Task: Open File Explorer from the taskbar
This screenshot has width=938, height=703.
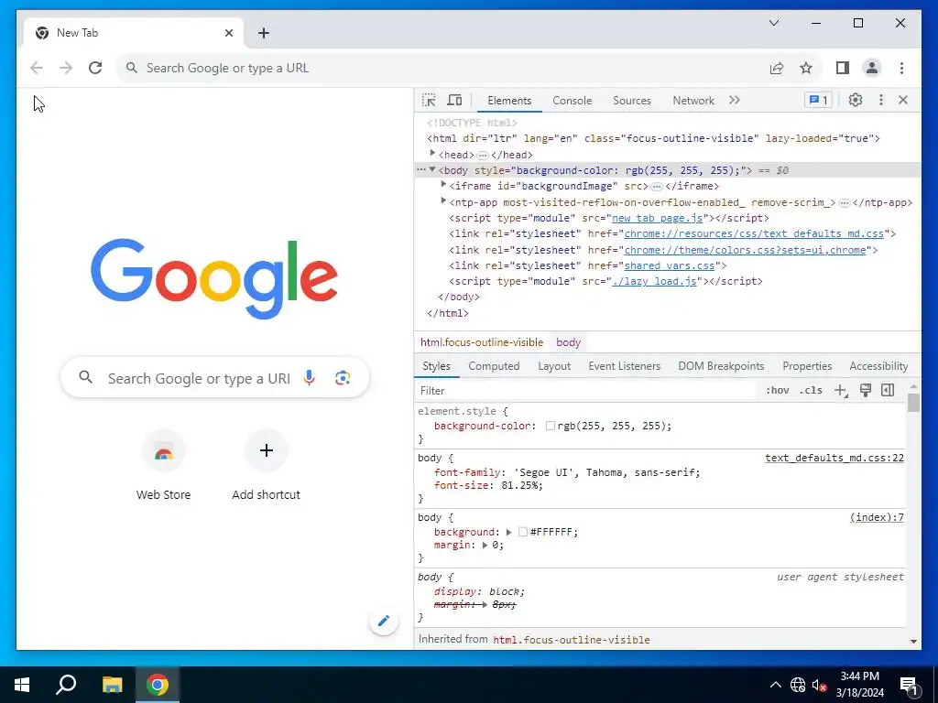Action: pos(112,685)
